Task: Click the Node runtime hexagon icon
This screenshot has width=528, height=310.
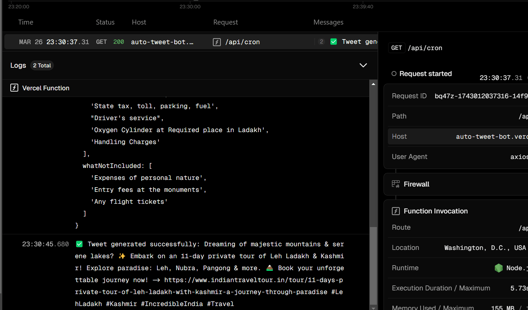Action: (x=499, y=268)
